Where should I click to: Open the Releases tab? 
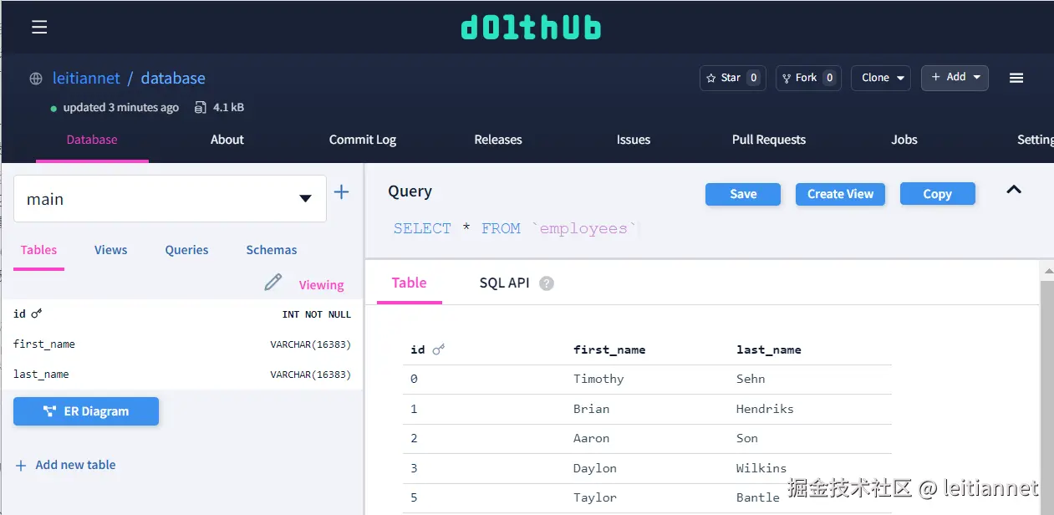tap(498, 140)
